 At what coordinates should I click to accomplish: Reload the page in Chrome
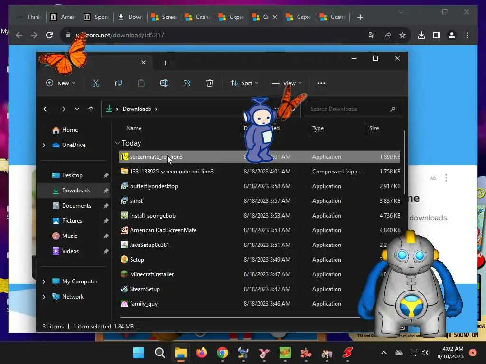(x=49, y=35)
